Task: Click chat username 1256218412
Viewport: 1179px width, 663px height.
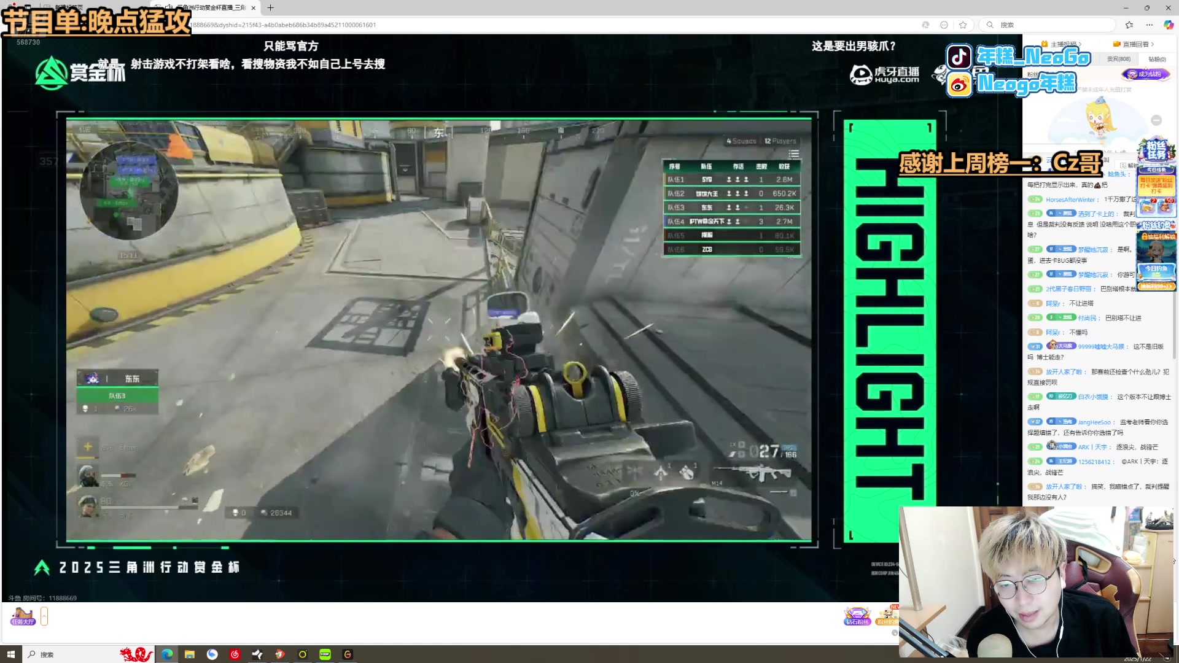Action: click(1094, 462)
